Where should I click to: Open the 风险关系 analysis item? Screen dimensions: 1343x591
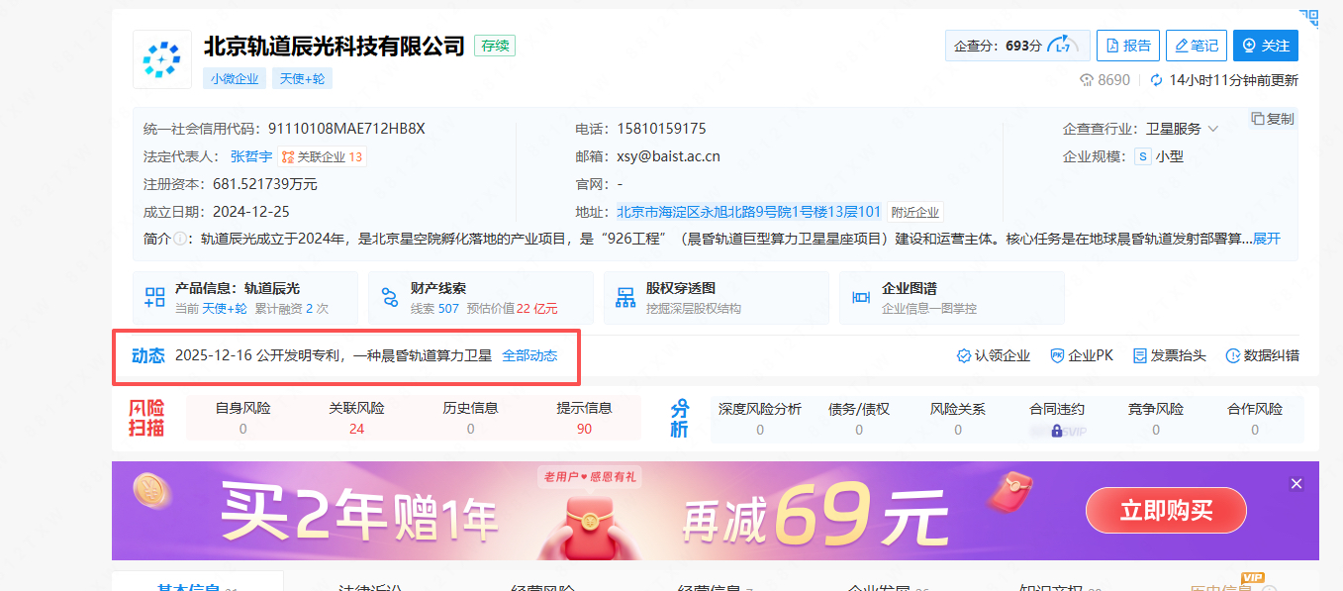(x=958, y=418)
